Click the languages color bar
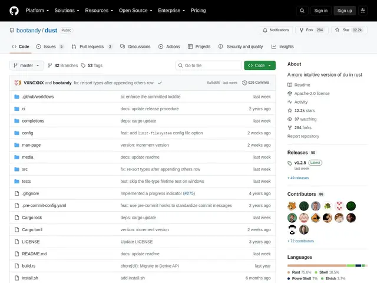 [x=328, y=266]
